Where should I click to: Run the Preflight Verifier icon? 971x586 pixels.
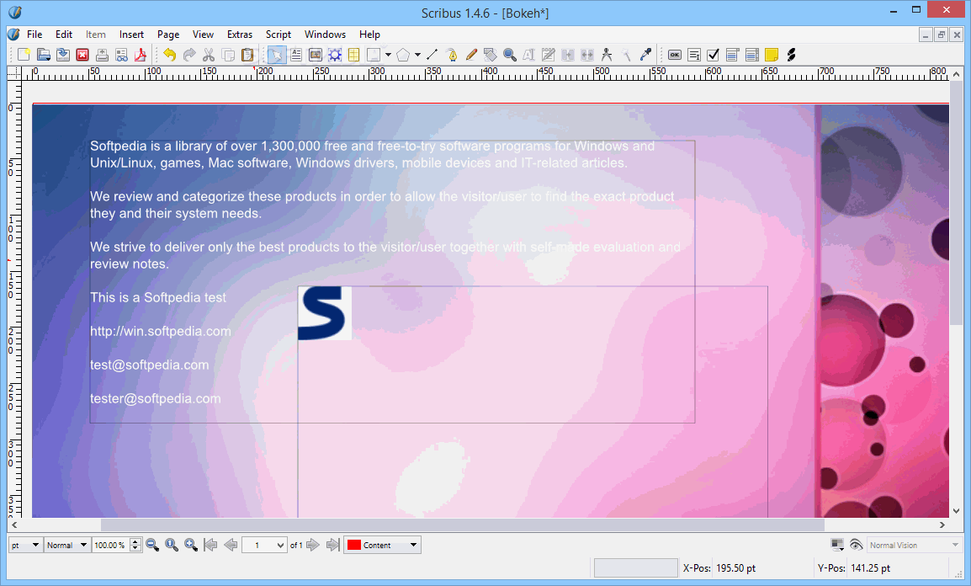[x=121, y=55]
